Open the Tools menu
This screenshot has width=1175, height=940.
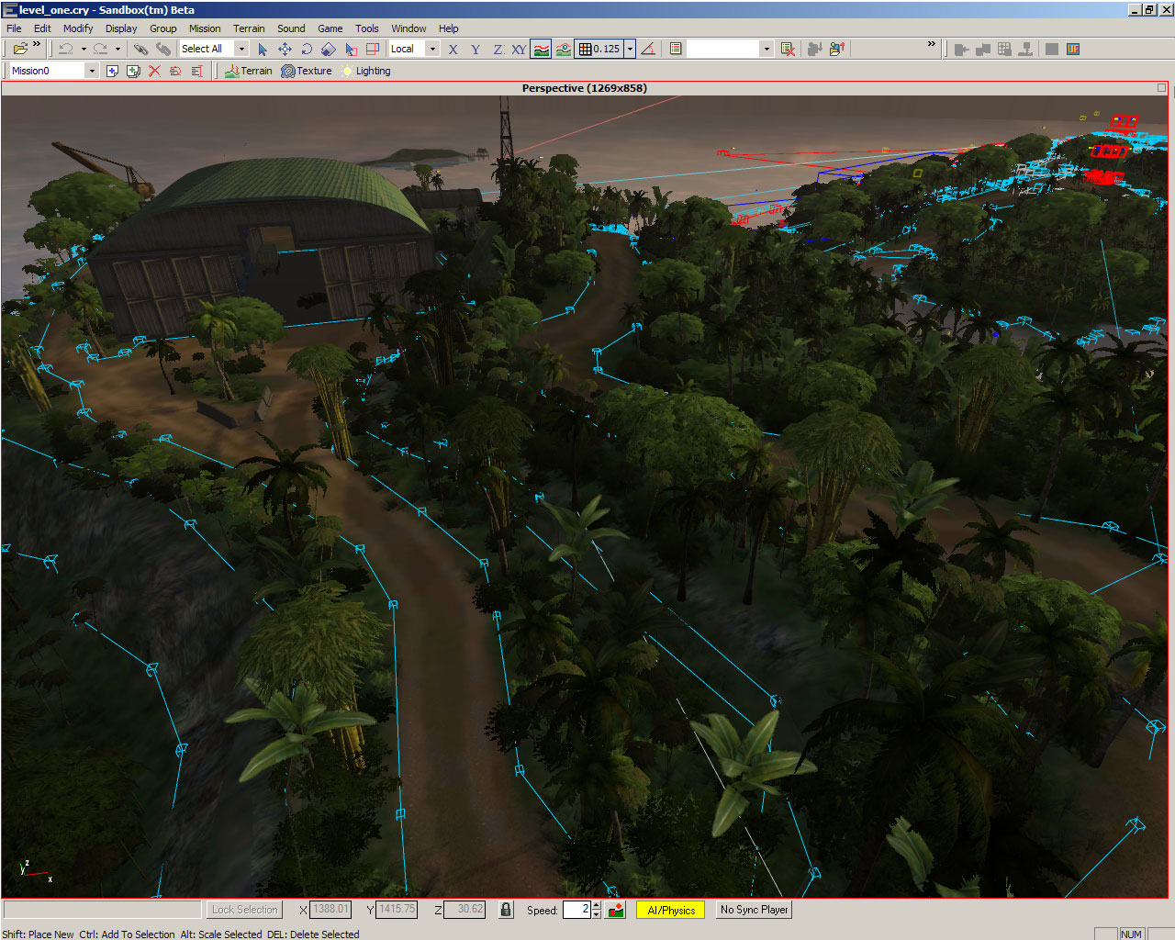[x=367, y=28]
